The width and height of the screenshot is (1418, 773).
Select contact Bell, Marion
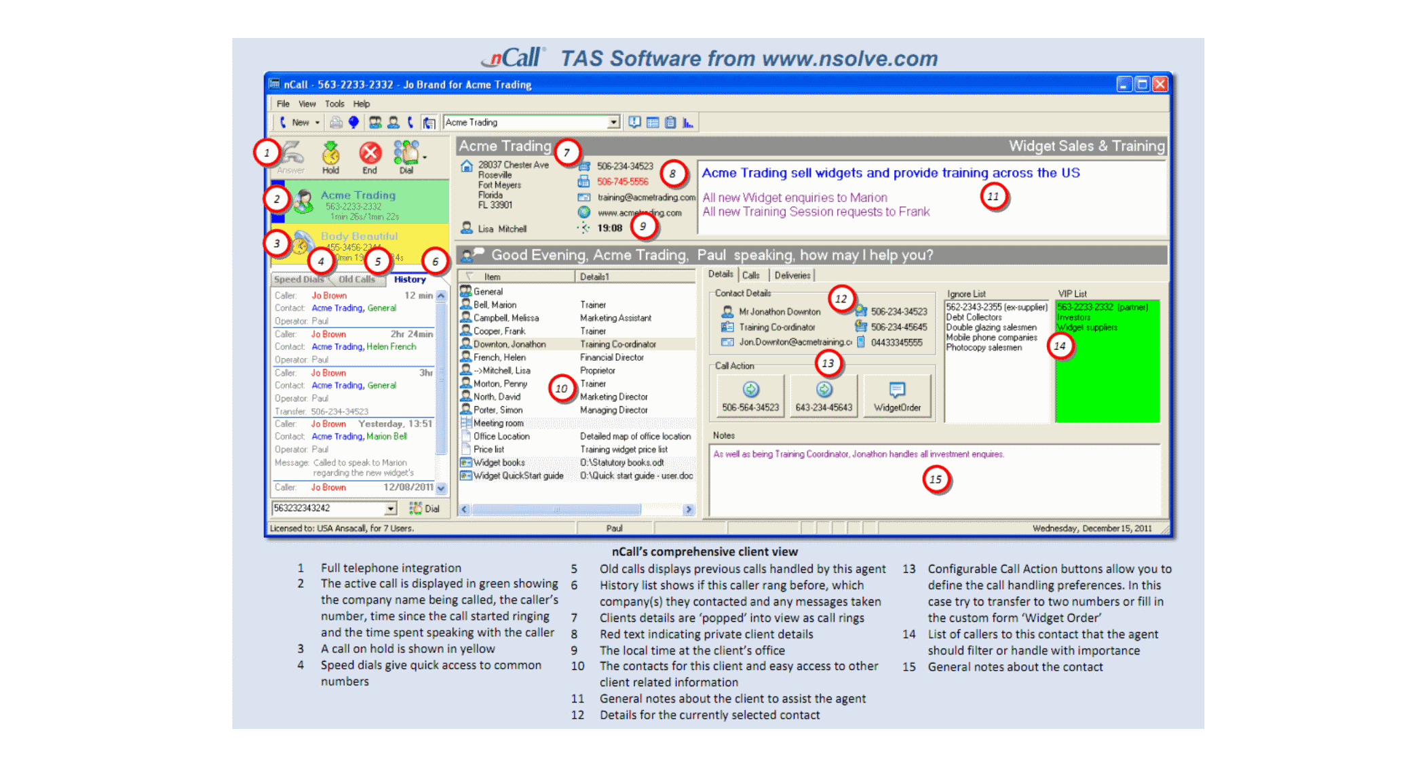pos(577,305)
